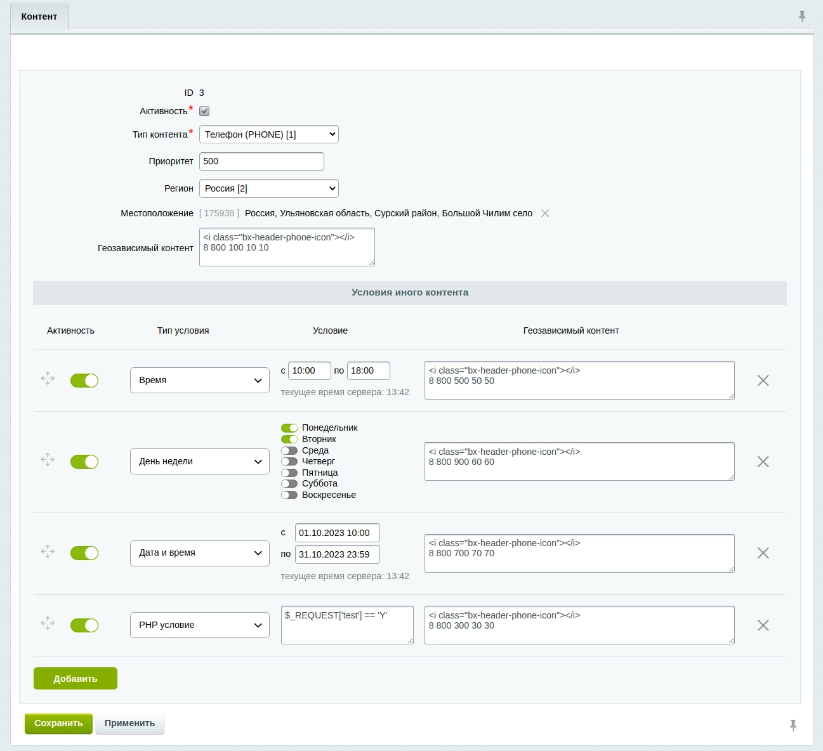
Task: Remove the PHP условие condition row
Action: [763, 625]
